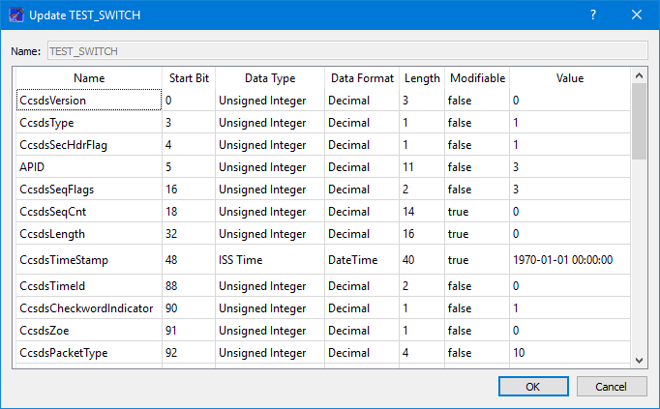
Task: Click the OK button
Action: (533, 387)
